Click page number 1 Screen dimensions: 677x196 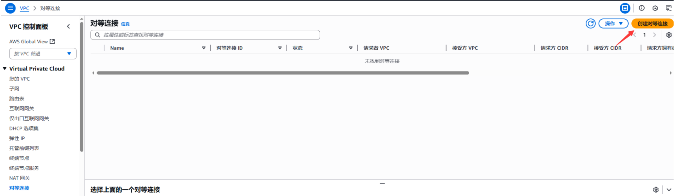point(645,35)
